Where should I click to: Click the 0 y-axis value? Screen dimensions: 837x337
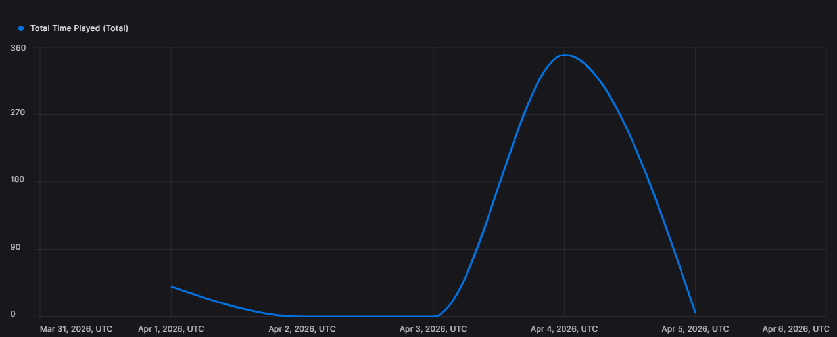click(x=13, y=315)
